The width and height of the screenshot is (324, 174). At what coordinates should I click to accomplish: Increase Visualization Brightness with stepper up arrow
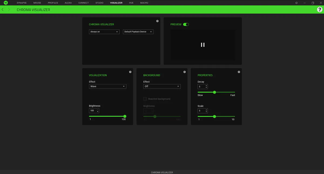(x=98, y=110)
